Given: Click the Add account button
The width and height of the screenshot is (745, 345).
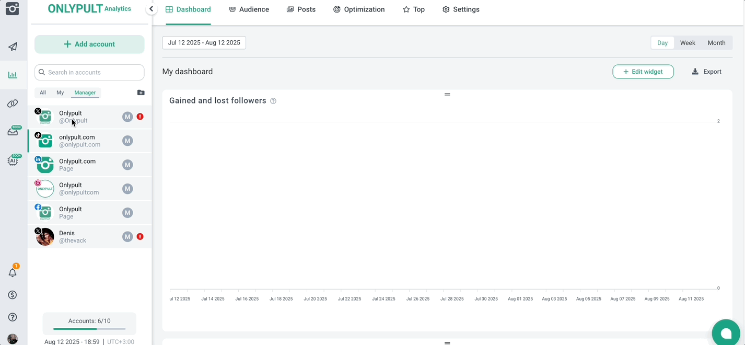Looking at the screenshot, I should (89, 44).
